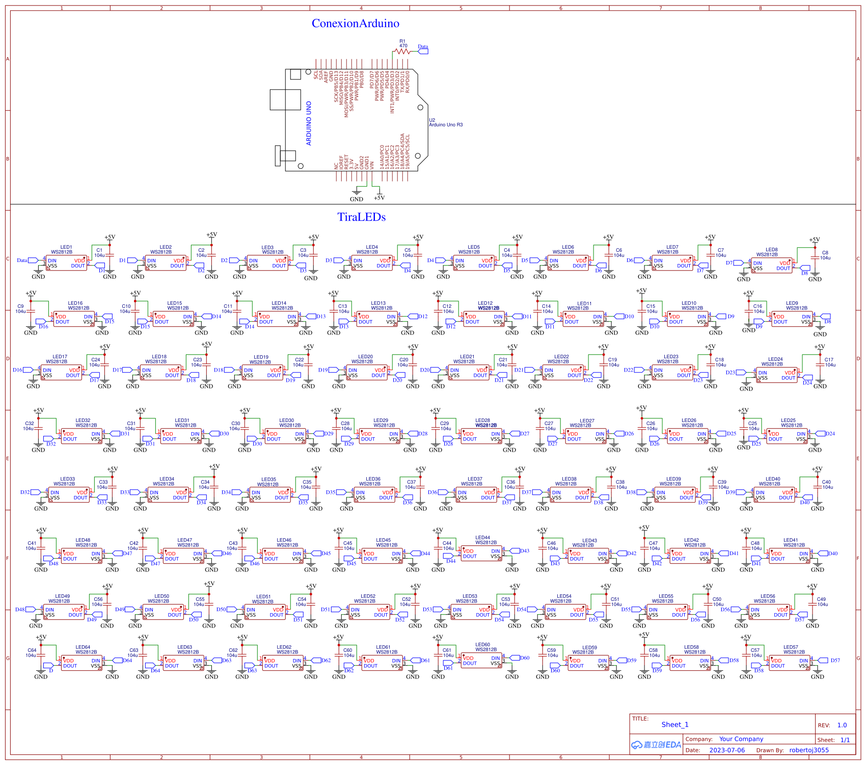Viewport: 866px width, 765px height.
Task: Click the ConexionArduino section heading
Action: tap(356, 23)
